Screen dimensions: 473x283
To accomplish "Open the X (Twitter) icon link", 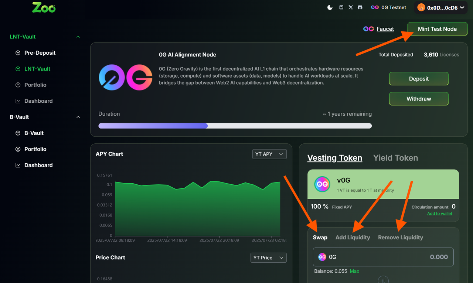I will (351, 7).
